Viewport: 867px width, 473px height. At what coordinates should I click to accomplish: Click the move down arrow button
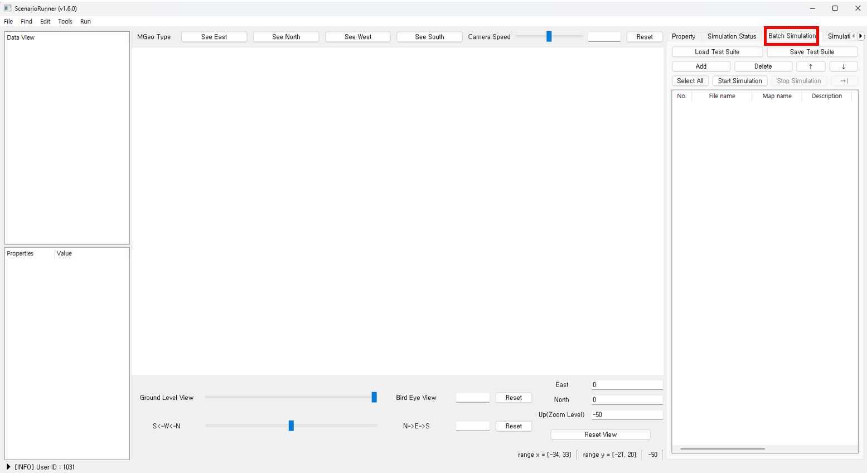click(x=843, y=66)
